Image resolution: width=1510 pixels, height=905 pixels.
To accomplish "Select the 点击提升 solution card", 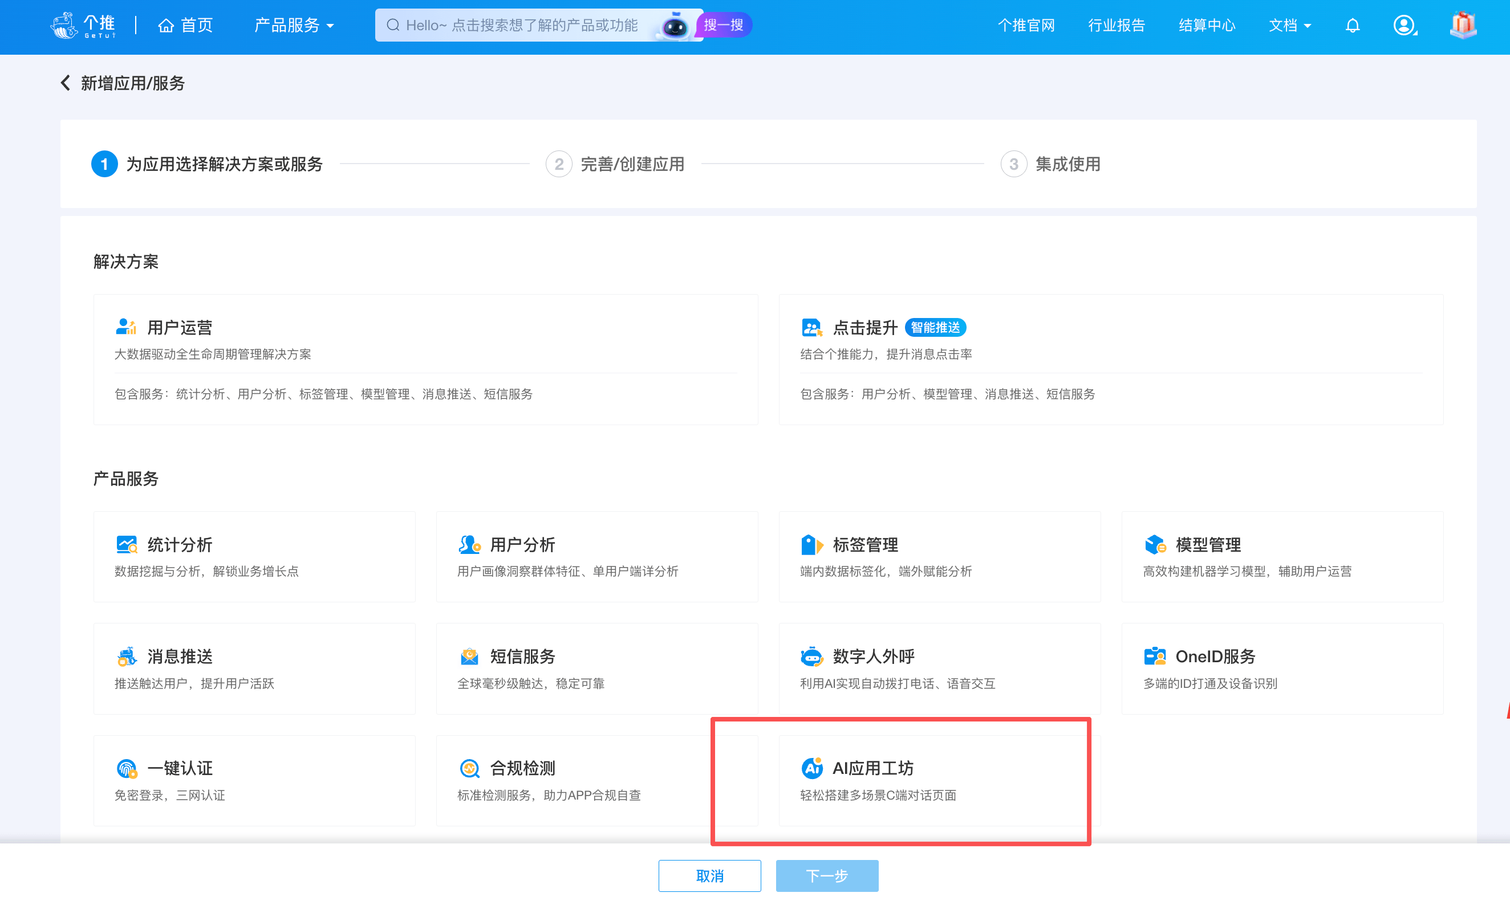I will coord(1110,359).
